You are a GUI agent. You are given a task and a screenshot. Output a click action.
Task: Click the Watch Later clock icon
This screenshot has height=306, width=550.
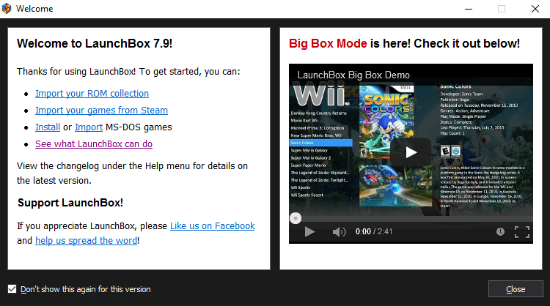tap(500, 232)
